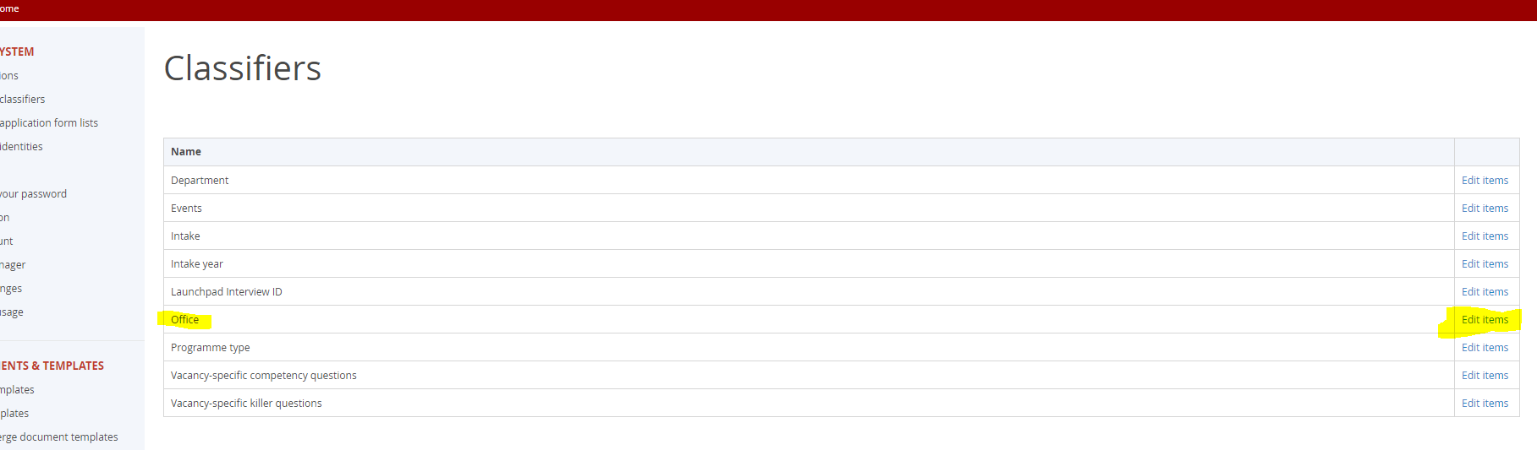Screen dimensions: 1537x450
Task: Open Edit items for Vacancy-specific competency questions
Action: coord(1485,376)
